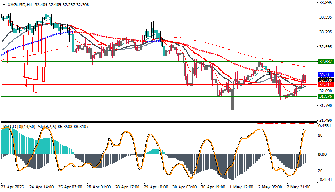
Task: Click the 33.295 price axis label
Action: pyautogui.click(x=325, y=32)
